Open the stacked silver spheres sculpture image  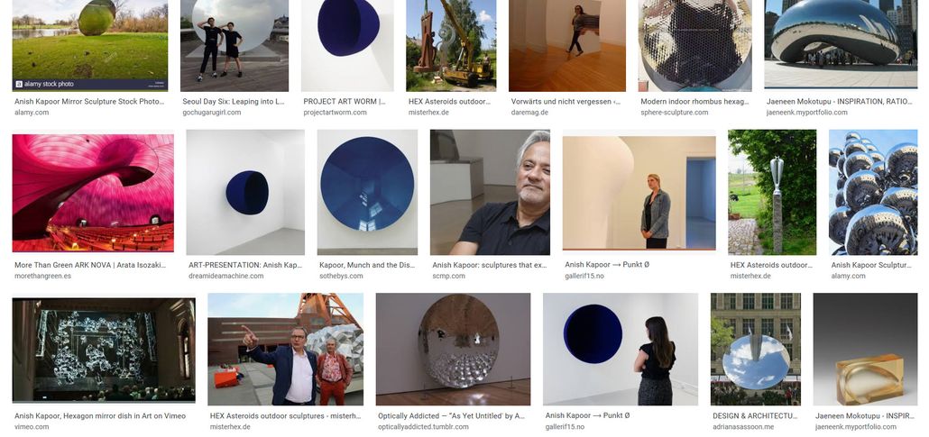(873, 193)
